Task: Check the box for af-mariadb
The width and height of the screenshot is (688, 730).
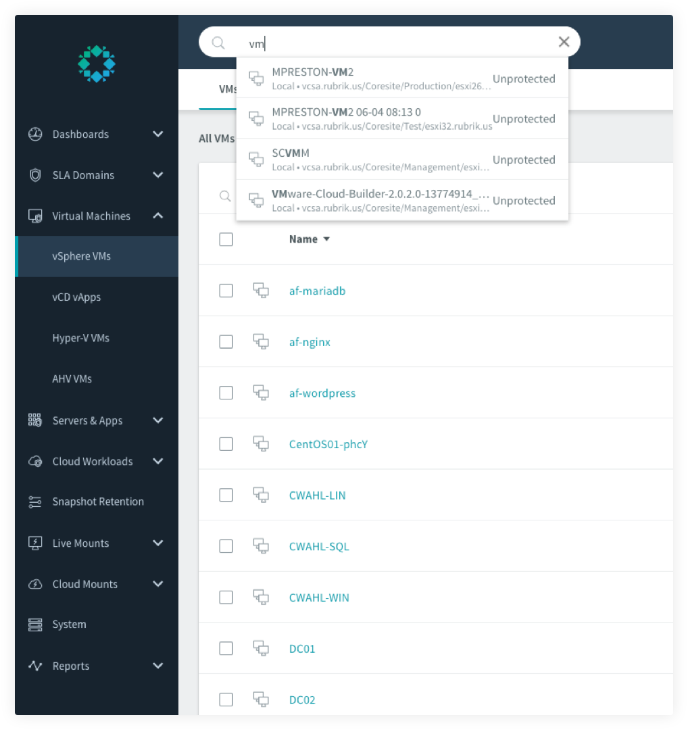Action: (x=226, y=291)
